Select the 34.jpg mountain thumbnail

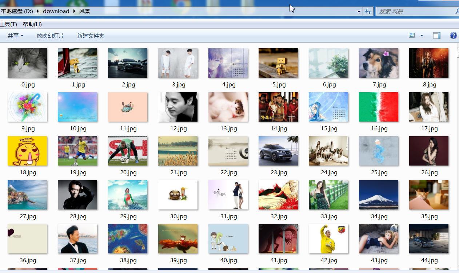379,195
